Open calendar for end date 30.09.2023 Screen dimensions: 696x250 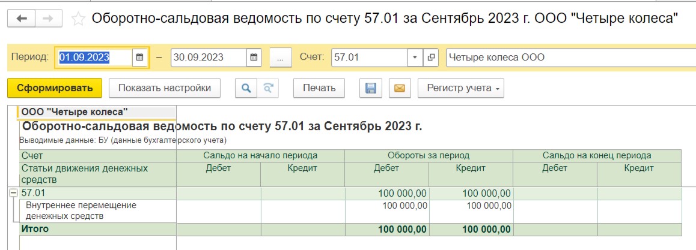[x=254, y=57]
